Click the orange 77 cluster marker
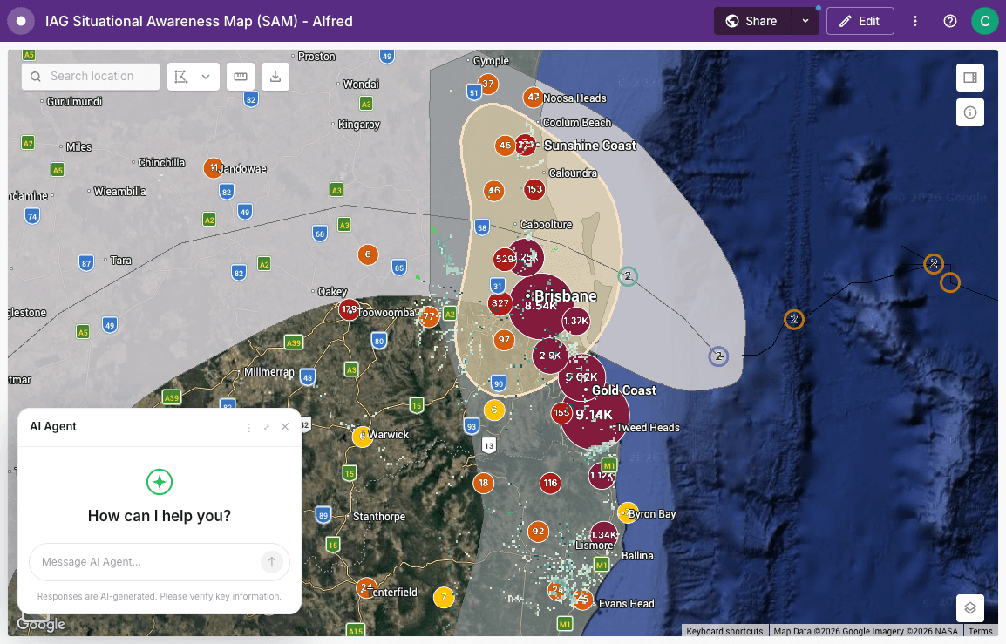The height and width of the screenshot is (644, 1006). point(429,316)
